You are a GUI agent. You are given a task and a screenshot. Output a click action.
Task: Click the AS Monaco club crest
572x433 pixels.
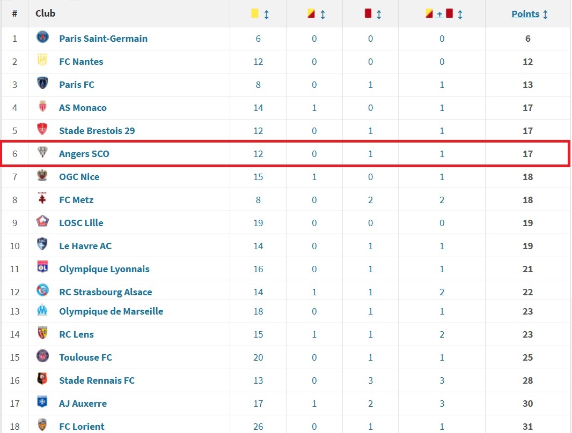coord(42,107)
